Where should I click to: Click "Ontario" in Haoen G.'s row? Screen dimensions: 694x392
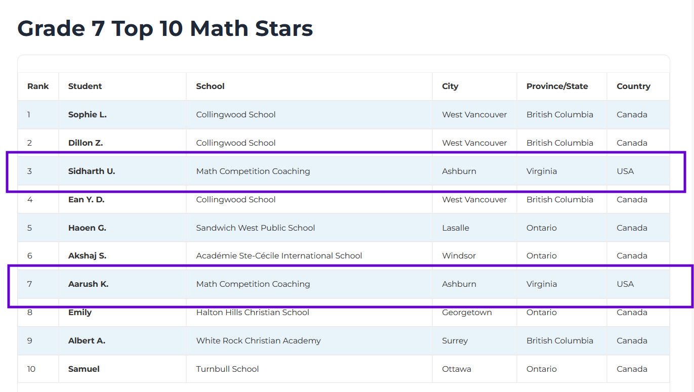click(542, 228)
